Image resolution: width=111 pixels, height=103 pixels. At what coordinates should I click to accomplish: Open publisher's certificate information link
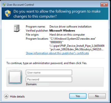point(57,53)
